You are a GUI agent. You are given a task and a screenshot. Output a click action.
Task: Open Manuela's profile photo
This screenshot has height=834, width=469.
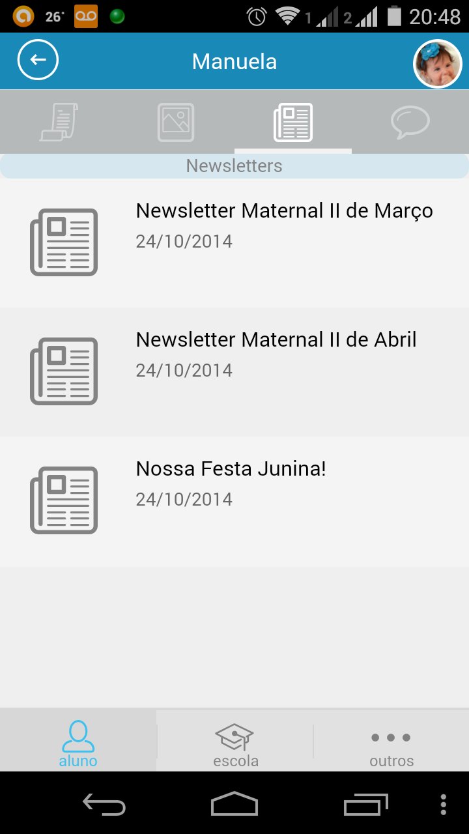[x=438, y=63]
